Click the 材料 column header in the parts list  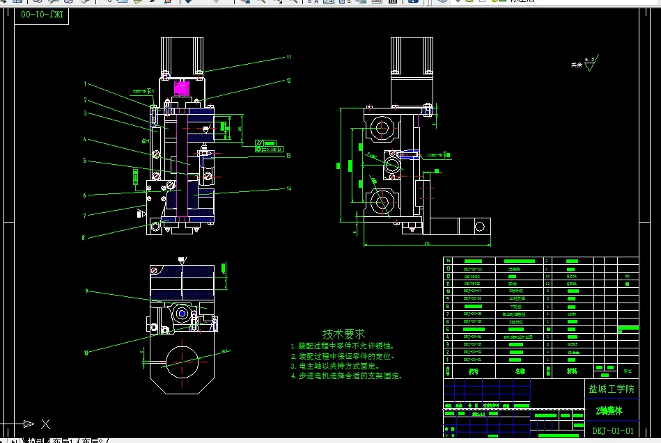coord(572,371)
